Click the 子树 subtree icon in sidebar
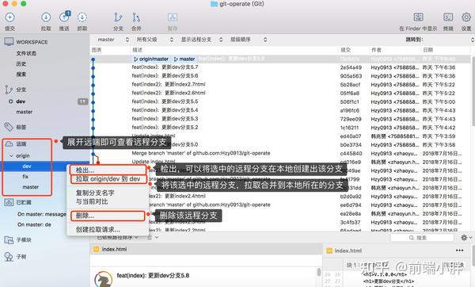This screenshot has height=287, width=475. pyautogui.click(x=9, y=257)
